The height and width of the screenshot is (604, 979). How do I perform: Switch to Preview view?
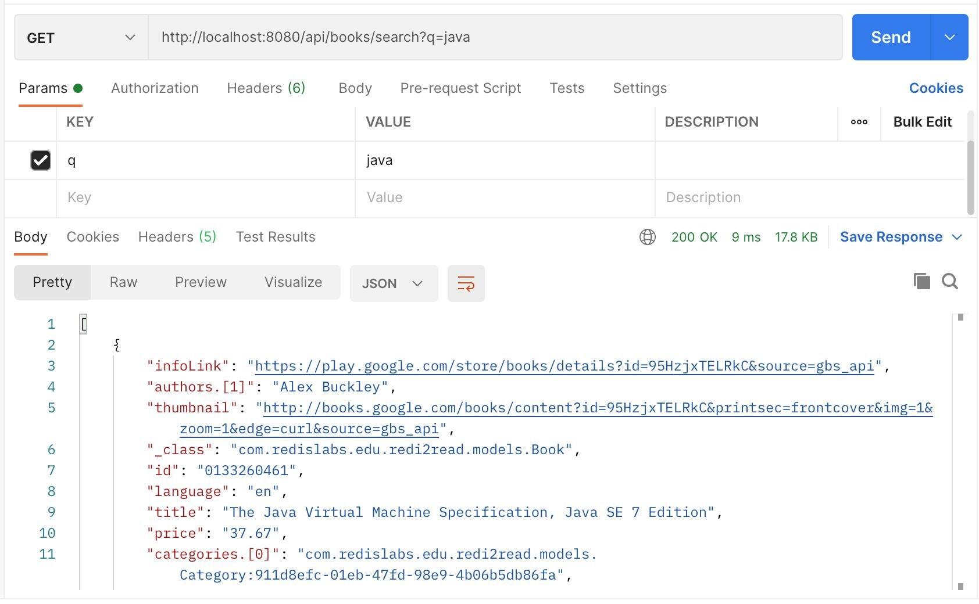click(201, 282)
